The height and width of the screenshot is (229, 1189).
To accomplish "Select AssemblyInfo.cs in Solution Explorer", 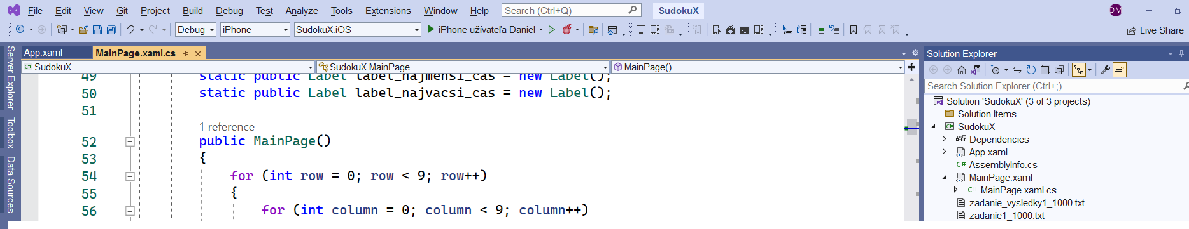I will click(x=1003, y=165).
